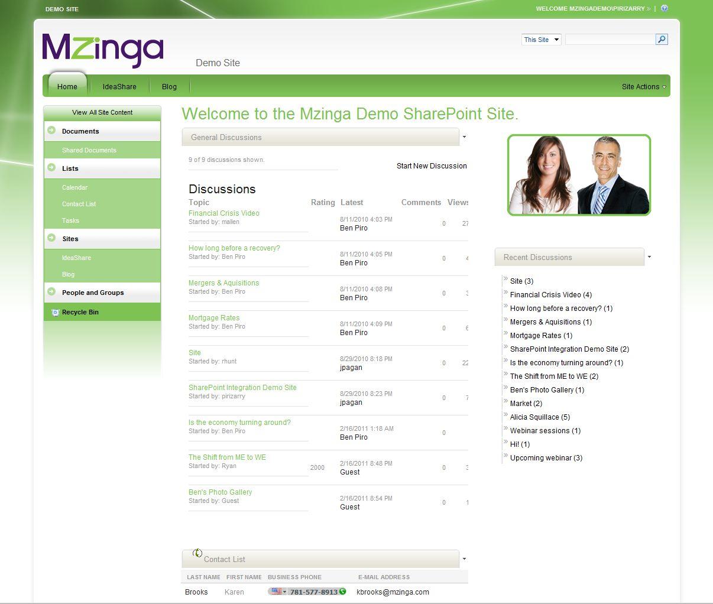The height and width of the screenshot is (604, 713).
Task: Click the photo of two business people
Action: tap(579, 175)
